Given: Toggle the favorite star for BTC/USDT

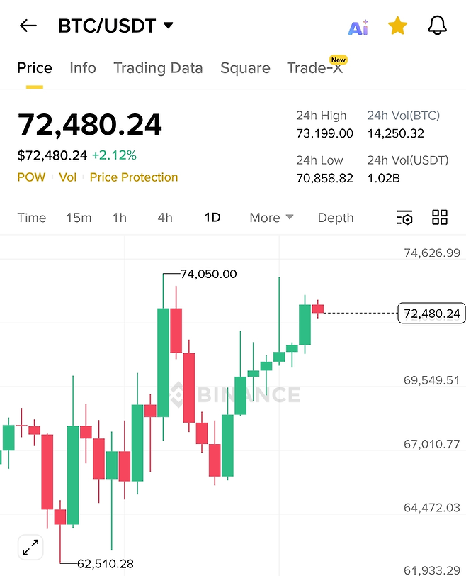Looking at the screenshot, I should (397, 26).
